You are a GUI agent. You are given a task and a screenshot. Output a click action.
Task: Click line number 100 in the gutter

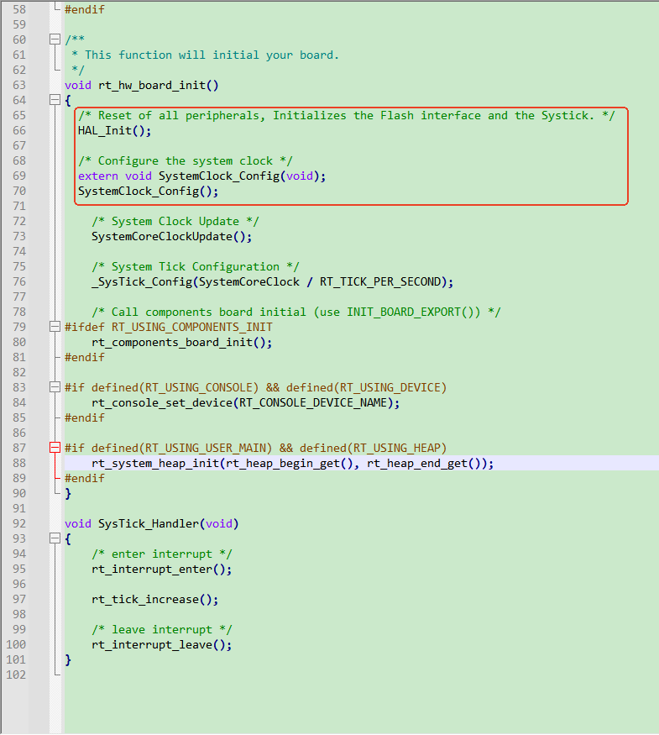pyautogui.click(x=16, y=644)
